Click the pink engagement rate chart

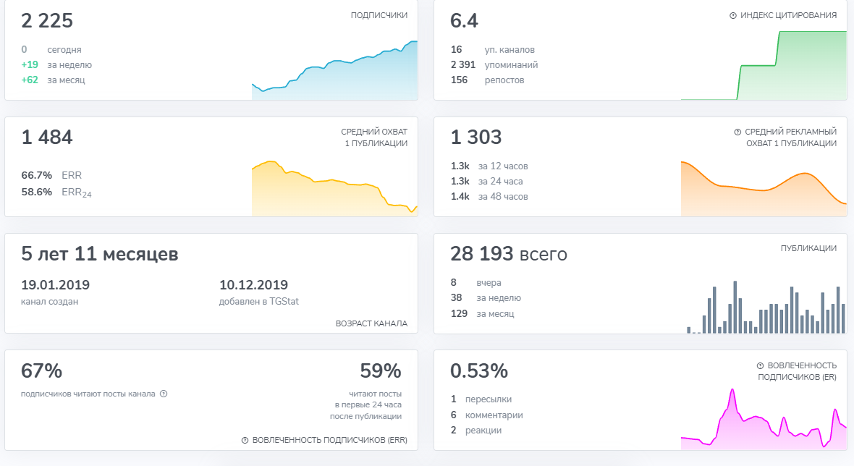(764, 421)
